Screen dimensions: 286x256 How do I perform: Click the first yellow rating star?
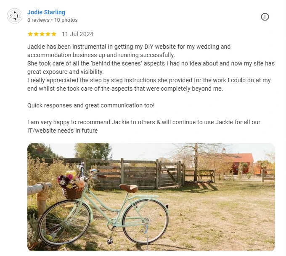[30, 34]
